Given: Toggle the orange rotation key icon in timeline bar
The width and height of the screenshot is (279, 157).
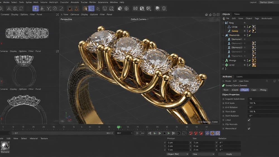Looking at the screenshot, I should (x=212, y=133).
